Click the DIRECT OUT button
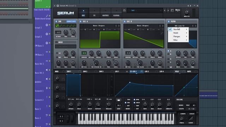 [71, 22]
